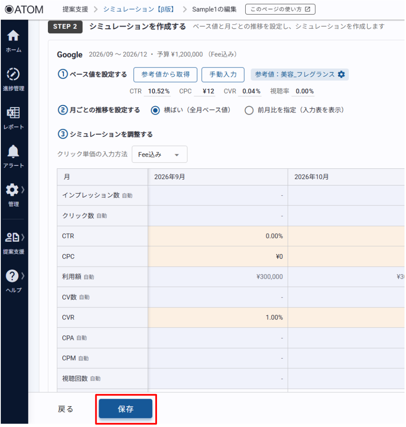Edit base CVR value 0.04%
406x427 pixels.
(250, 91)
